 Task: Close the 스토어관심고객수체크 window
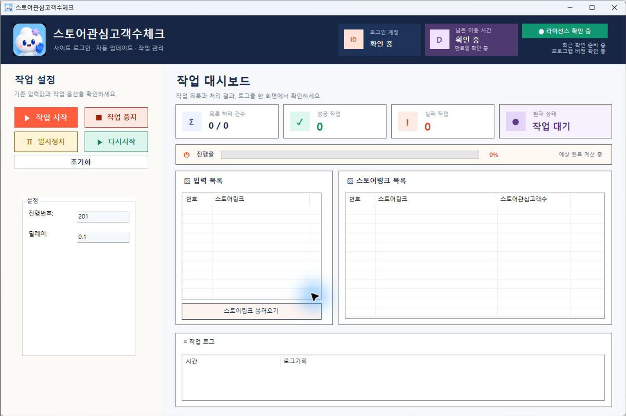[x=614, y=7]
